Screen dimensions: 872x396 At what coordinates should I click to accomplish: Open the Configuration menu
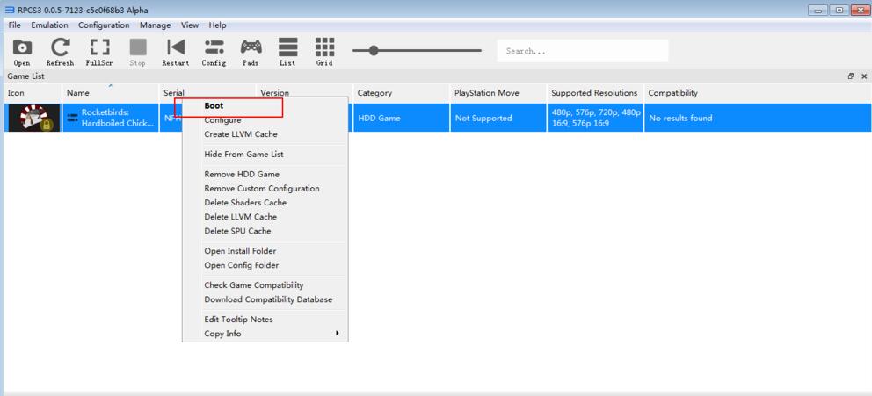point(104,25)
